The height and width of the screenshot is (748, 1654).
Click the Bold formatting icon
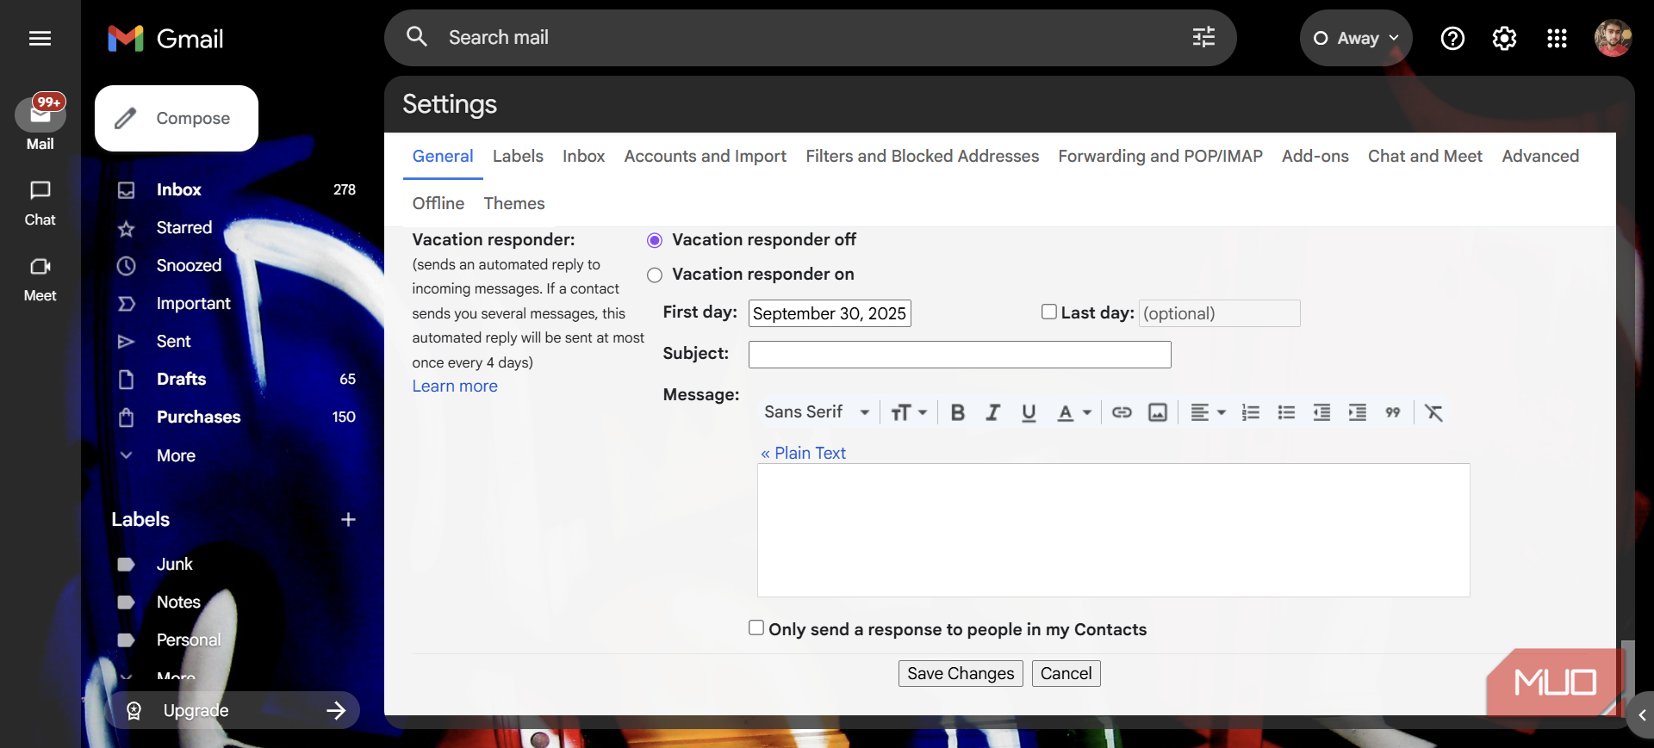(957, 412)
